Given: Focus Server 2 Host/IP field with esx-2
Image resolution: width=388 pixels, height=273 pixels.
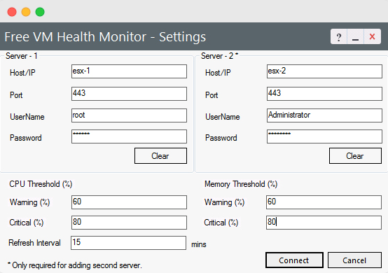Looking at the screenshot, I should (324, 71).
